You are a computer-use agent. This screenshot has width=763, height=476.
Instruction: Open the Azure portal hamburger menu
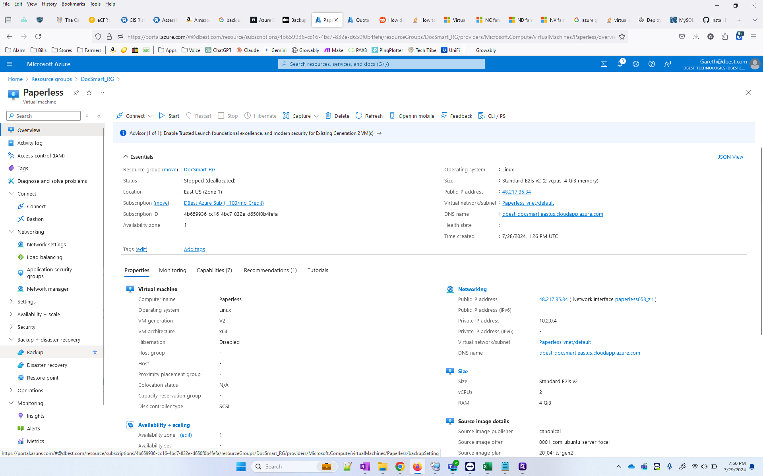pos(10,64)
